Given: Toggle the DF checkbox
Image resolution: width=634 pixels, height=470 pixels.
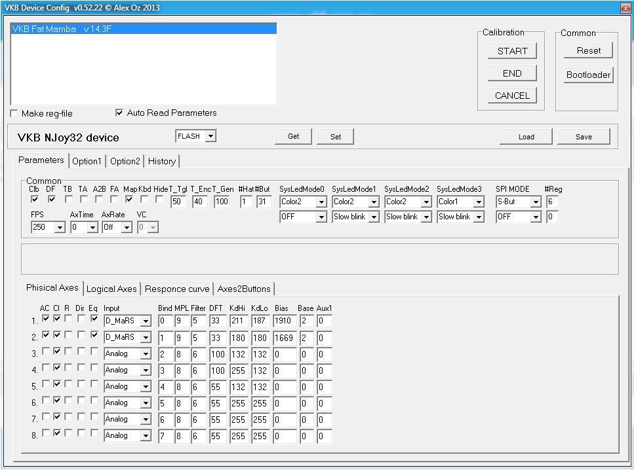Looking at the screenshot, I should point(51,199).
